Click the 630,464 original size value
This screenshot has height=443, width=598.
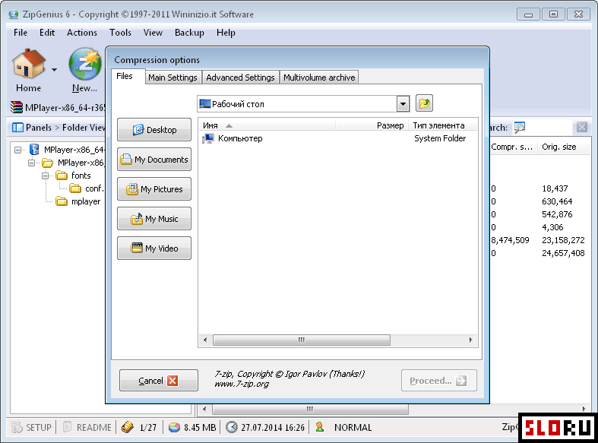[557, 201]
